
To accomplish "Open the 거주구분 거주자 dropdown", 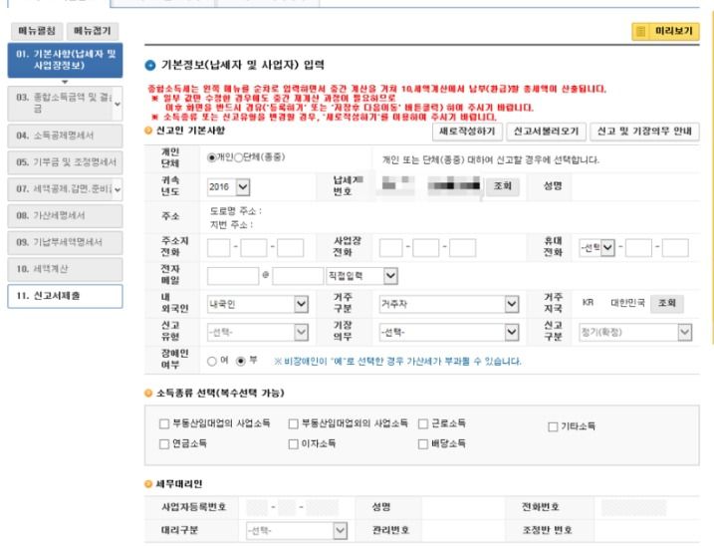I will pos(449,305).
